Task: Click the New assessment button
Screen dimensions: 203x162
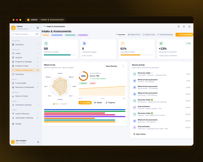Action: pos(184,34)
